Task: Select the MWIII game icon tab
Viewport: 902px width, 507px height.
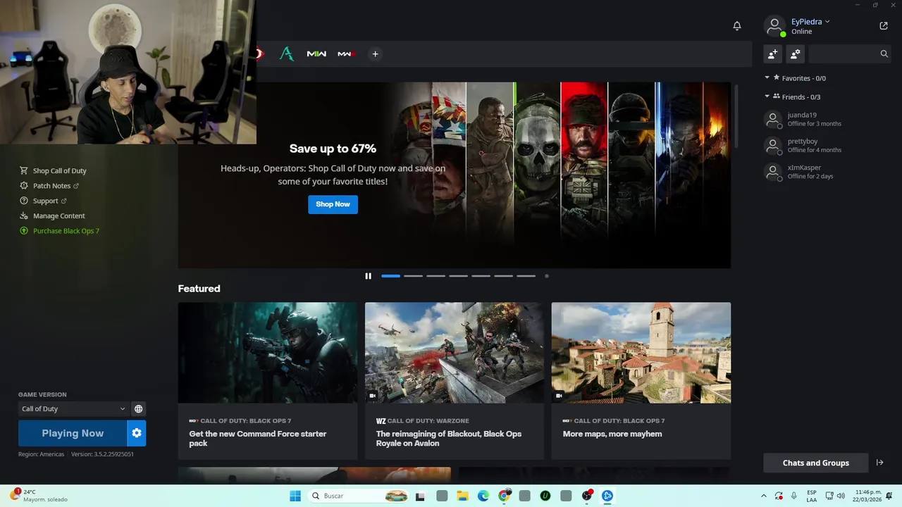Action: click(346, 54)
